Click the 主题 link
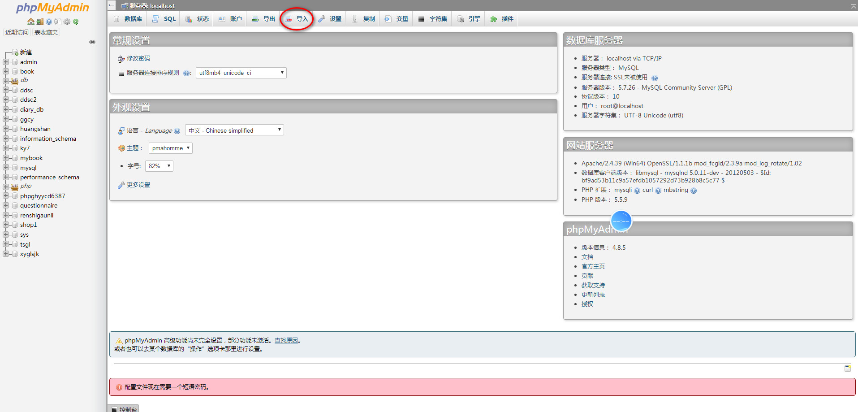 [x=133, y=148]
